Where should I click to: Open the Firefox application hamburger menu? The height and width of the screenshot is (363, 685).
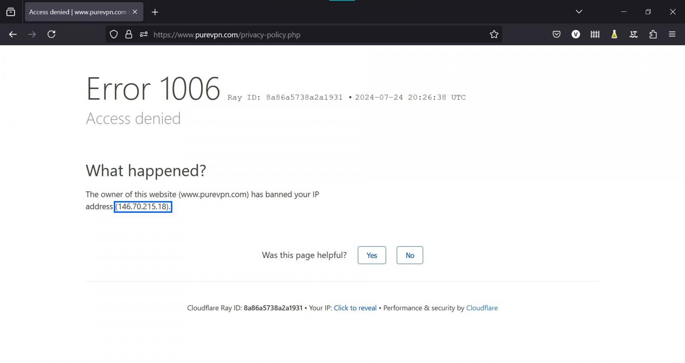(672, 35)
